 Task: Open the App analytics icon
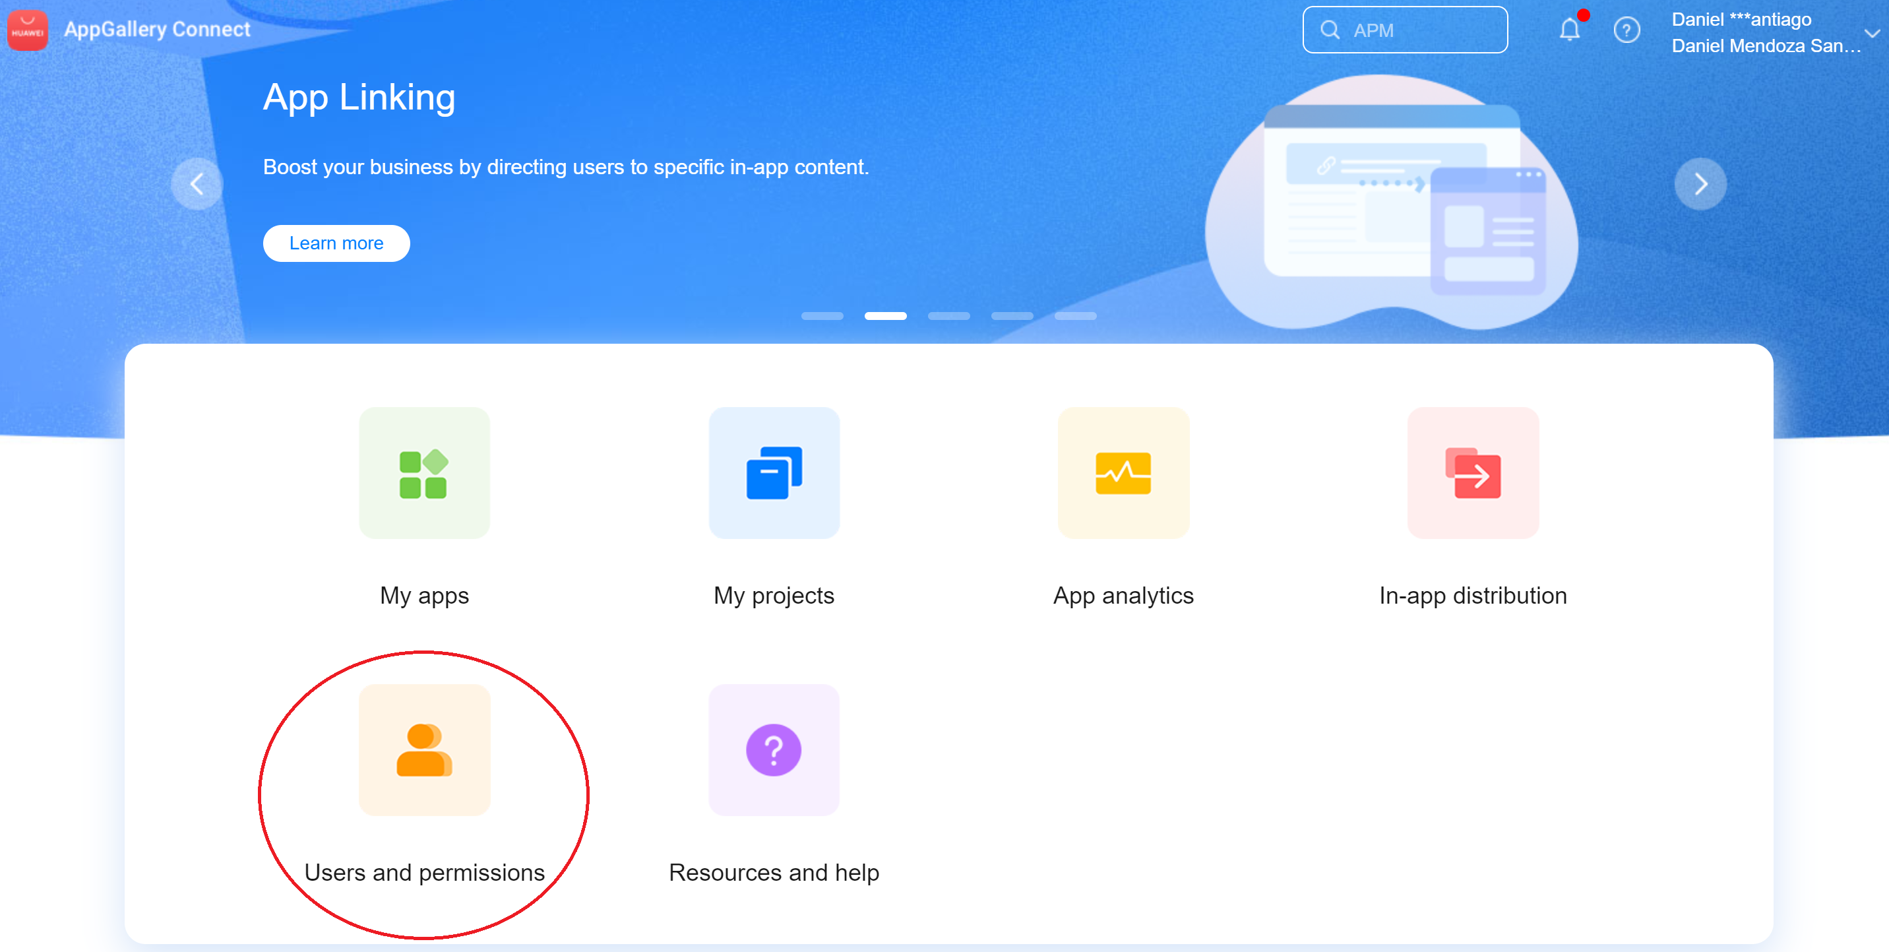1123,473
